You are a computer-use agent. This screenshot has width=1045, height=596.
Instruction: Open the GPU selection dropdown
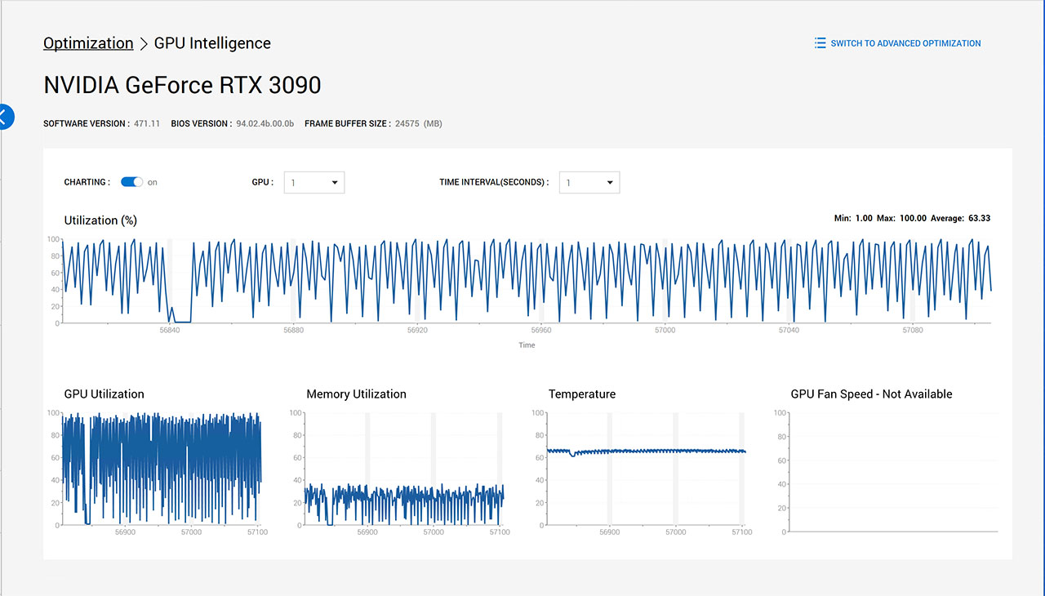coord(314,183)
